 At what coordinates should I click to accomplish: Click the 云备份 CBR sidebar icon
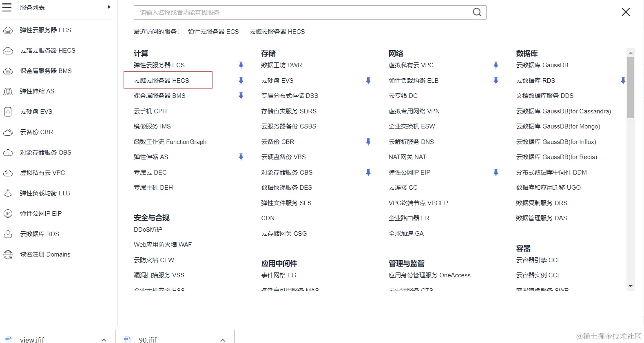8,132
